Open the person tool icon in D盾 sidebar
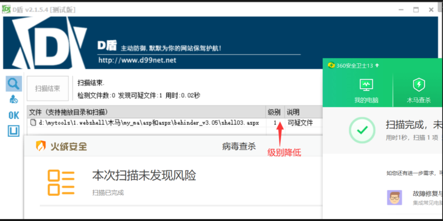Image resolution: width=443 pixels, height=221 pixels. tap(13, 99)
